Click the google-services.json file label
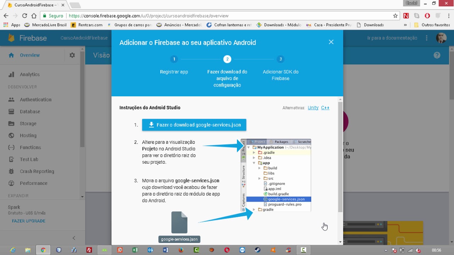This screenshot has width=454, height=255. pyautogui.click(x=179, y=239)
